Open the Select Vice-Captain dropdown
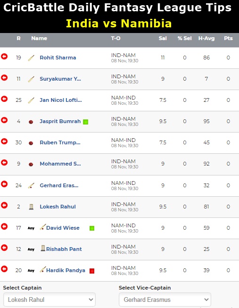This screenshot has width=239, height=308. point(165,300)
